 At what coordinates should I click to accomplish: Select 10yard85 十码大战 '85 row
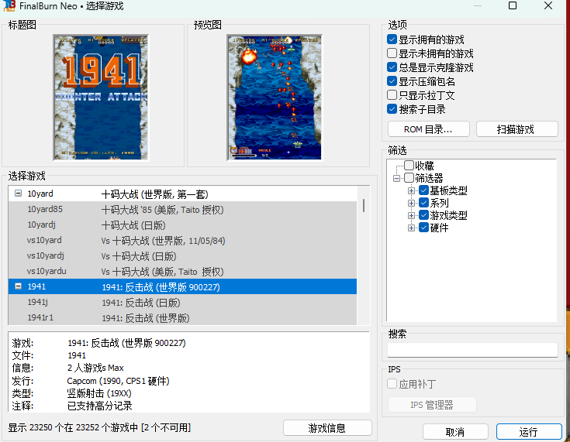pyautogui.click(x=182, y=209)
